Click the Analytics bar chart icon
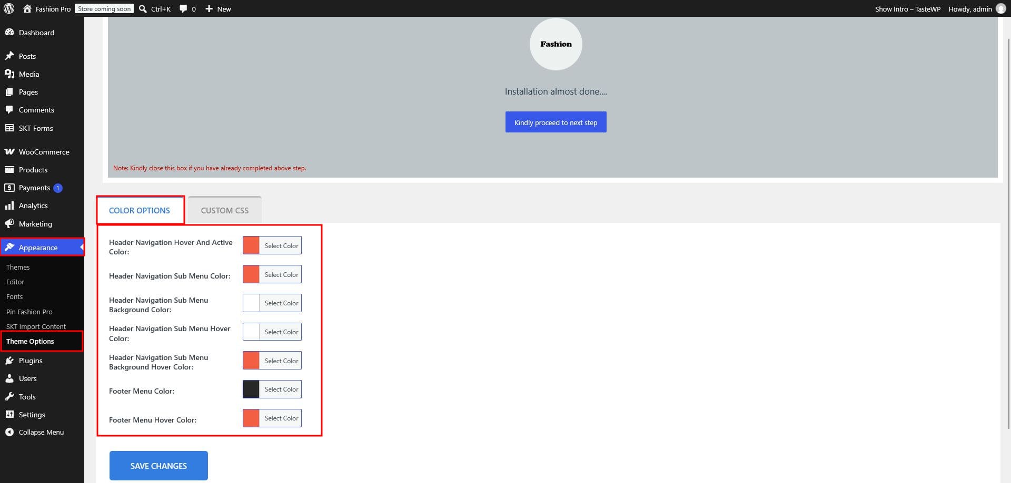The image size is (1011, 483). 9,205
